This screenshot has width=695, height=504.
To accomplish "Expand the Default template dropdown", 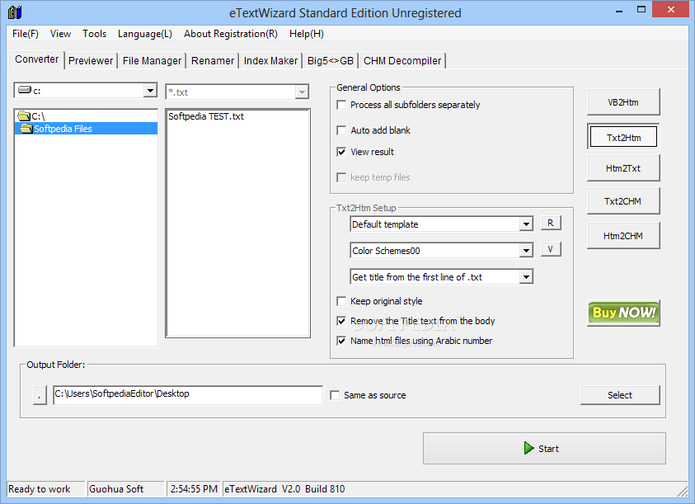I will [x=526, y=224].
